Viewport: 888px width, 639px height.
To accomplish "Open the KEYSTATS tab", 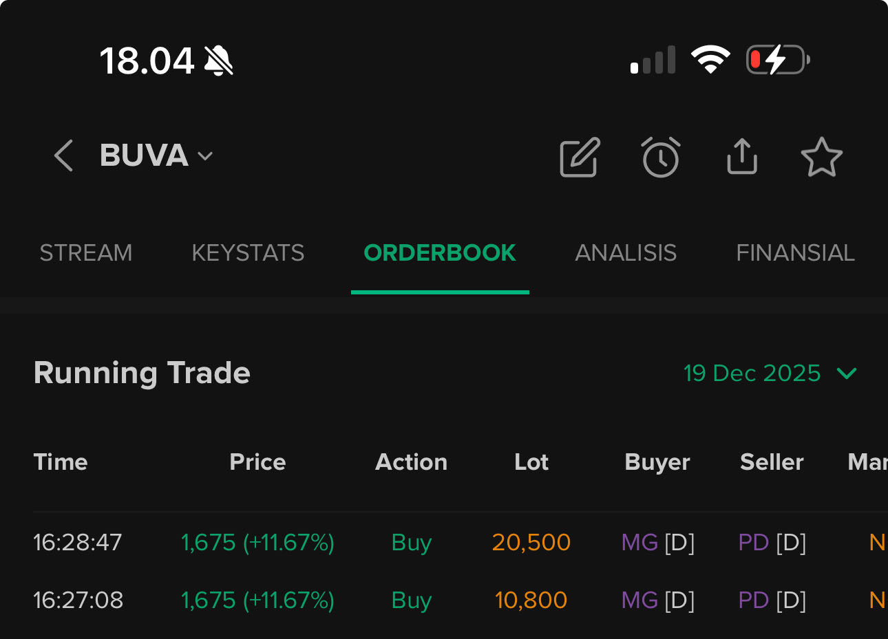I will (248, 253).
